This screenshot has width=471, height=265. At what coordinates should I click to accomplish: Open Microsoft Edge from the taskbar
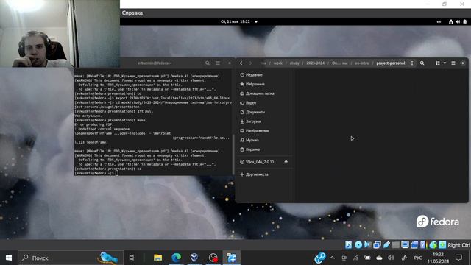pyautogui.click(x=177, y=258)
